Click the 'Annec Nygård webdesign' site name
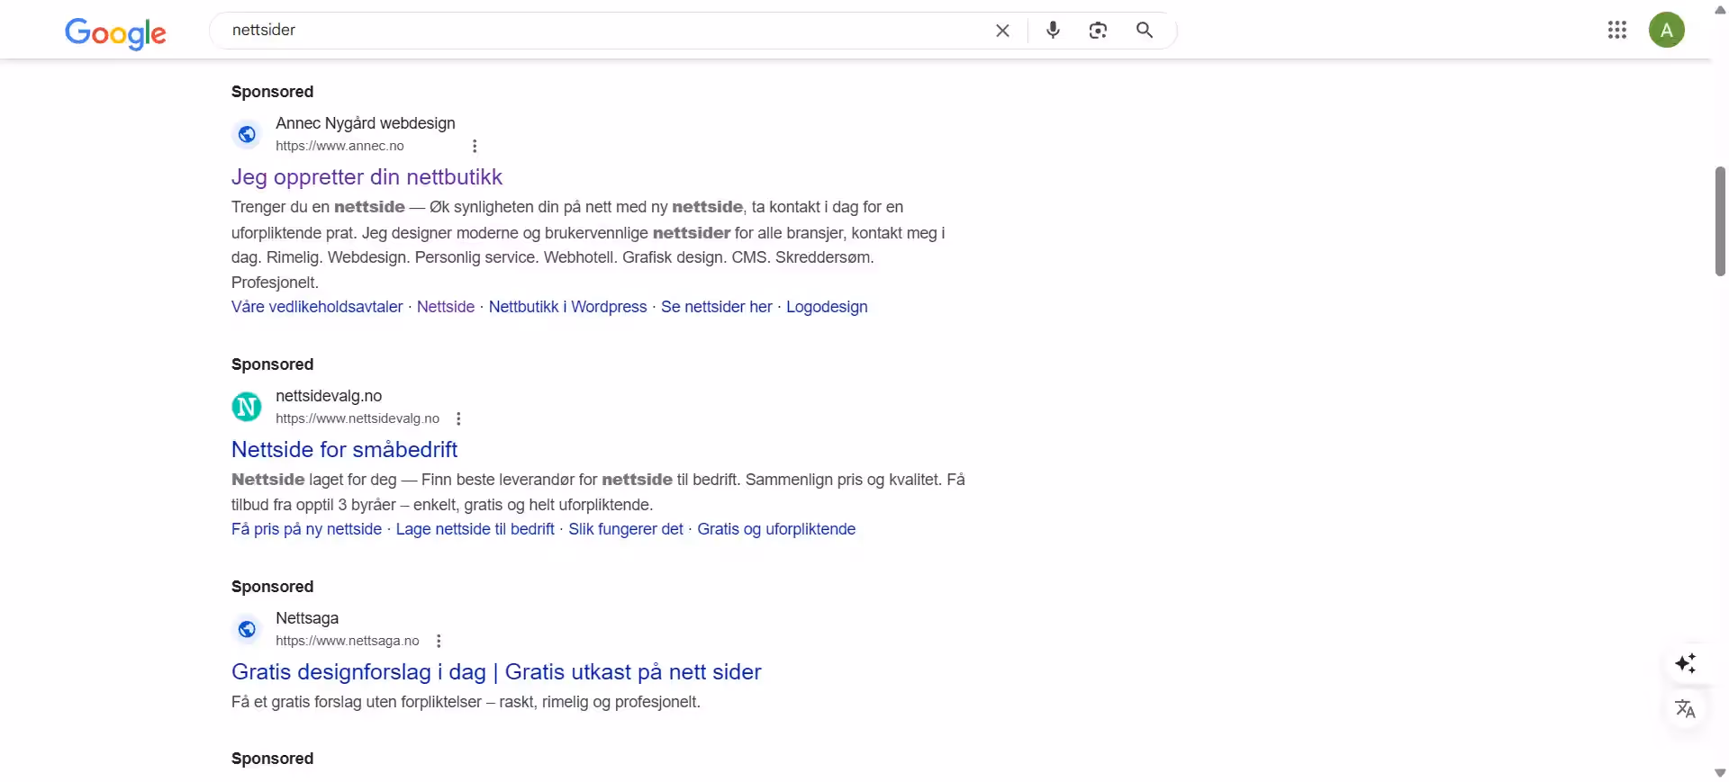The height and width of the screenshot is (782, 1729). pos(366,123)
